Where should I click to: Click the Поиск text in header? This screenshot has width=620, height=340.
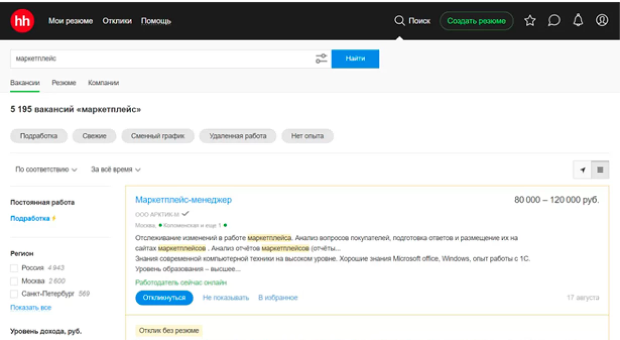tap(420, 21)
